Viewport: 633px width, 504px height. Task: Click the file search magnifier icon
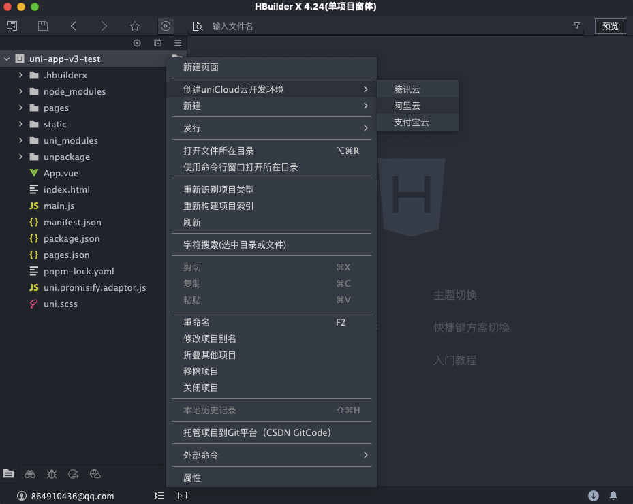(198, 27)
